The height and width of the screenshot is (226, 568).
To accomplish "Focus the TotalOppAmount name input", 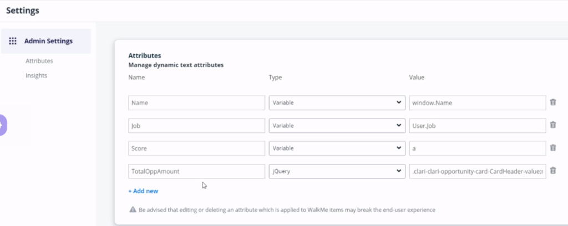I will point(196,172).
